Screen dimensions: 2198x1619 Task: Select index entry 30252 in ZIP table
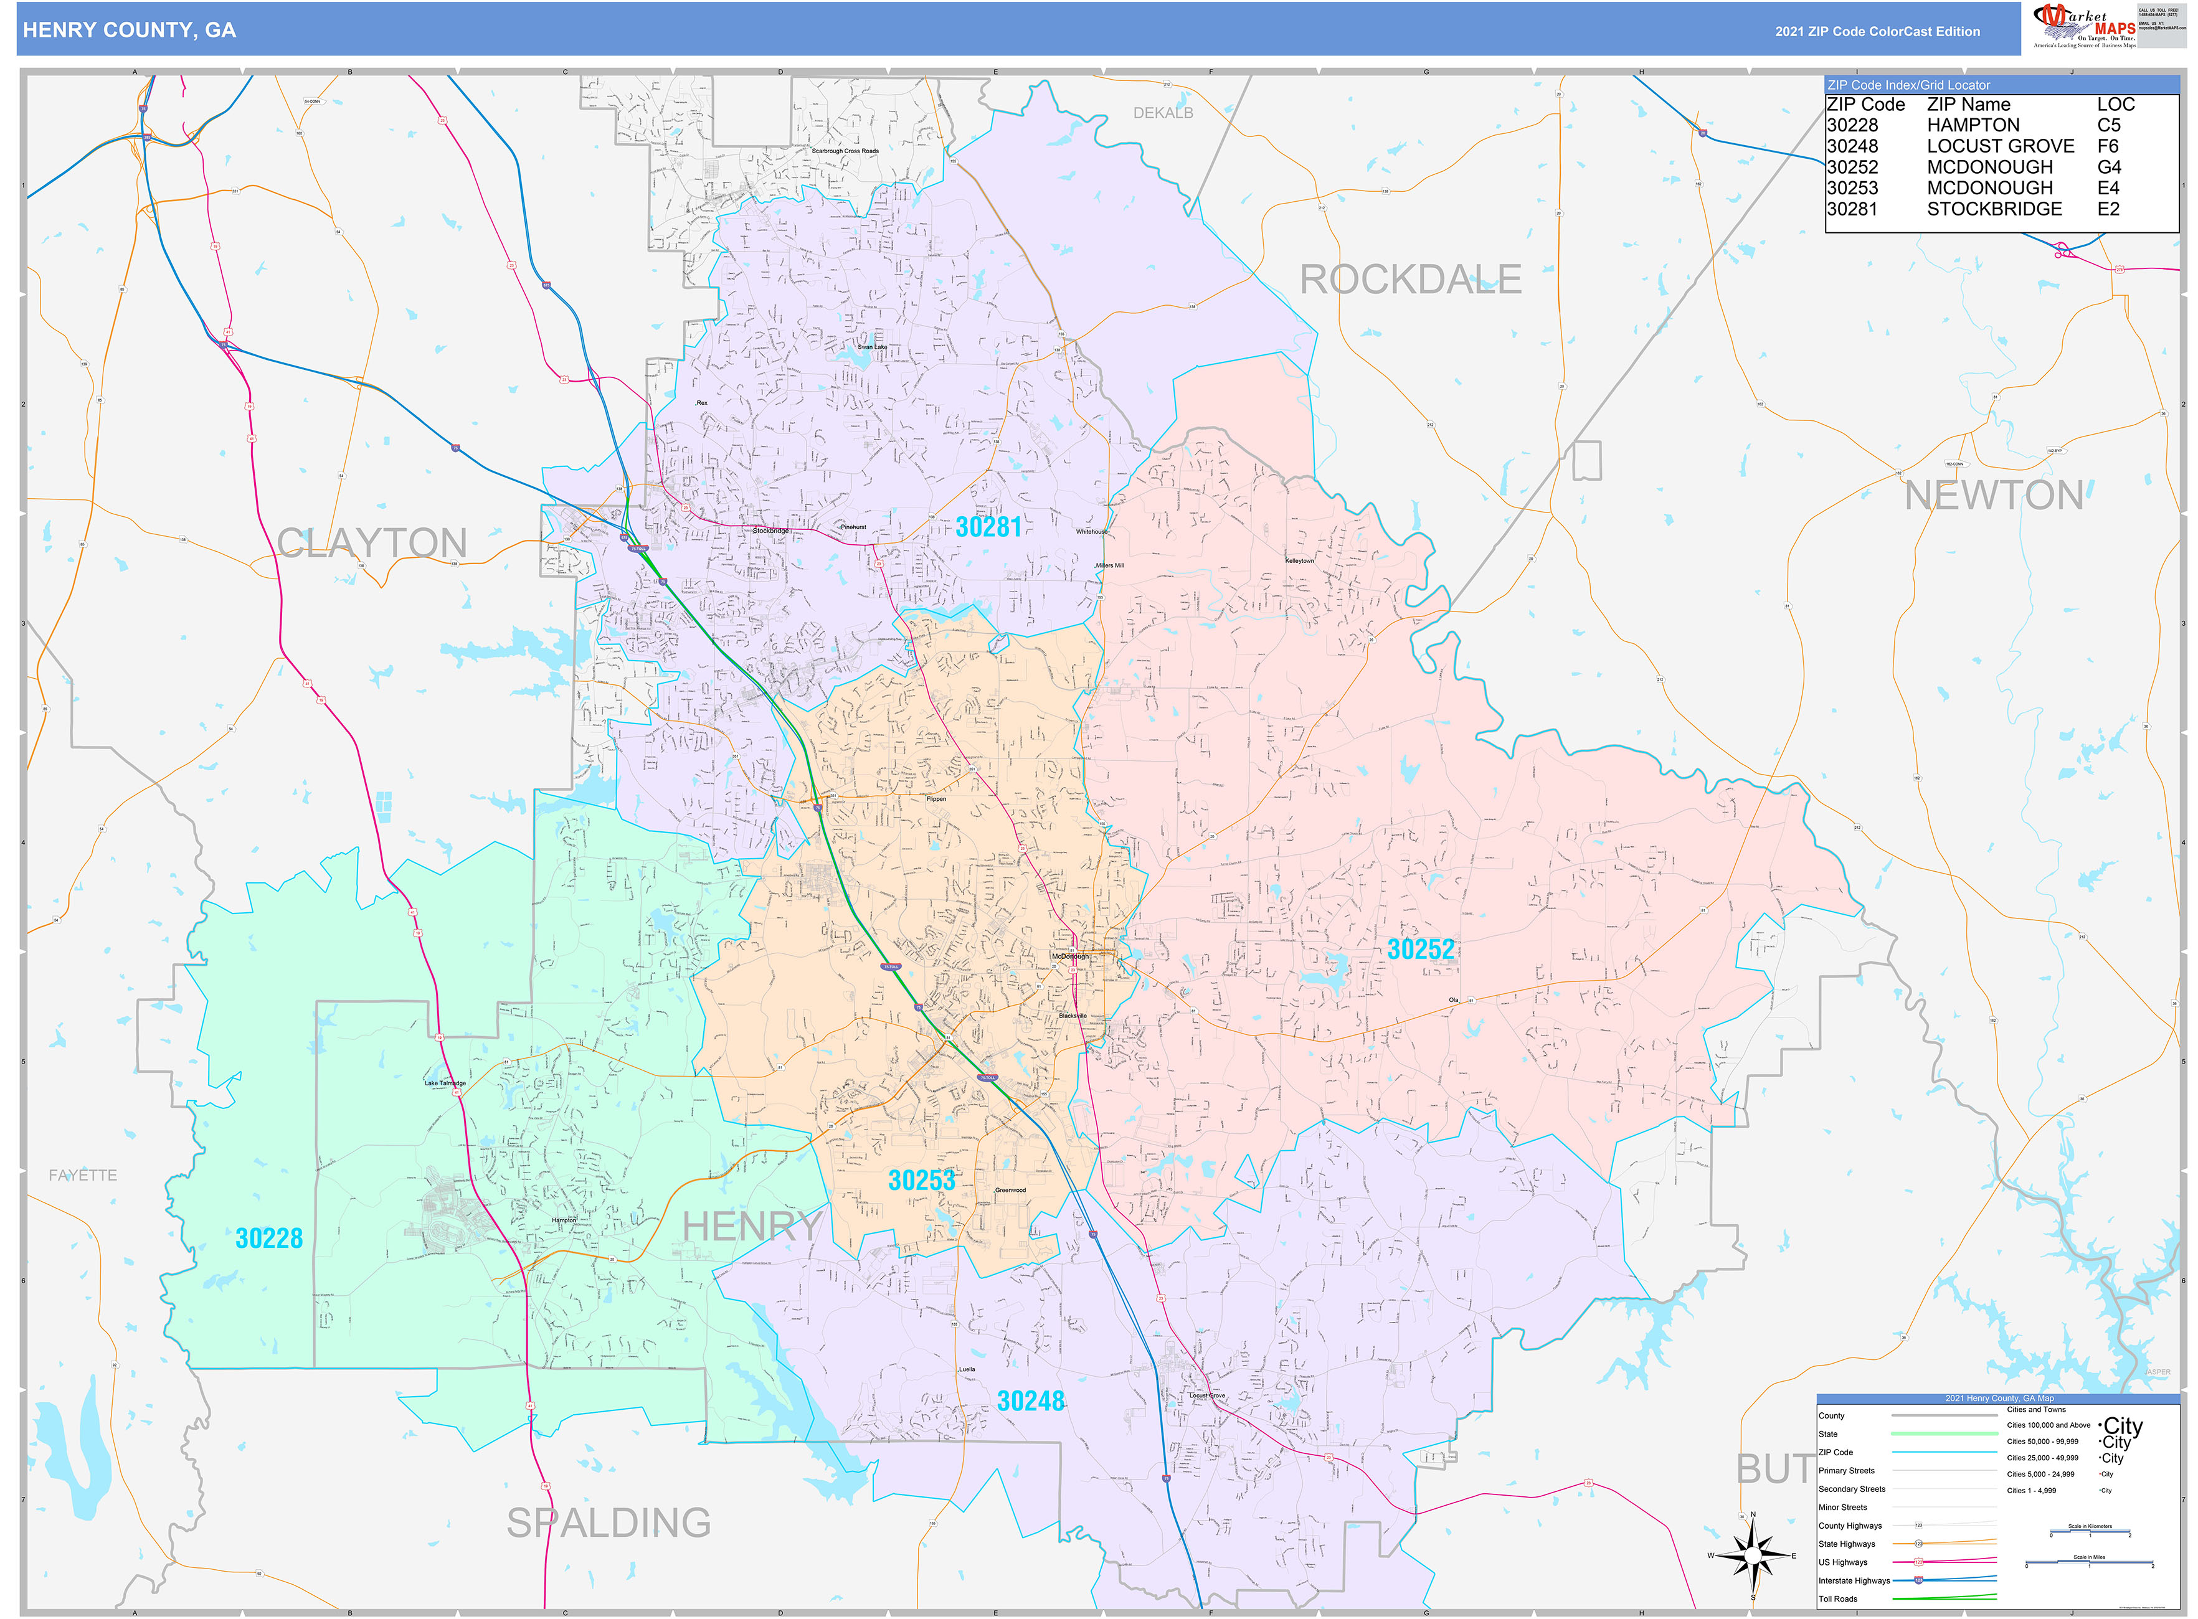(1852, 168)
